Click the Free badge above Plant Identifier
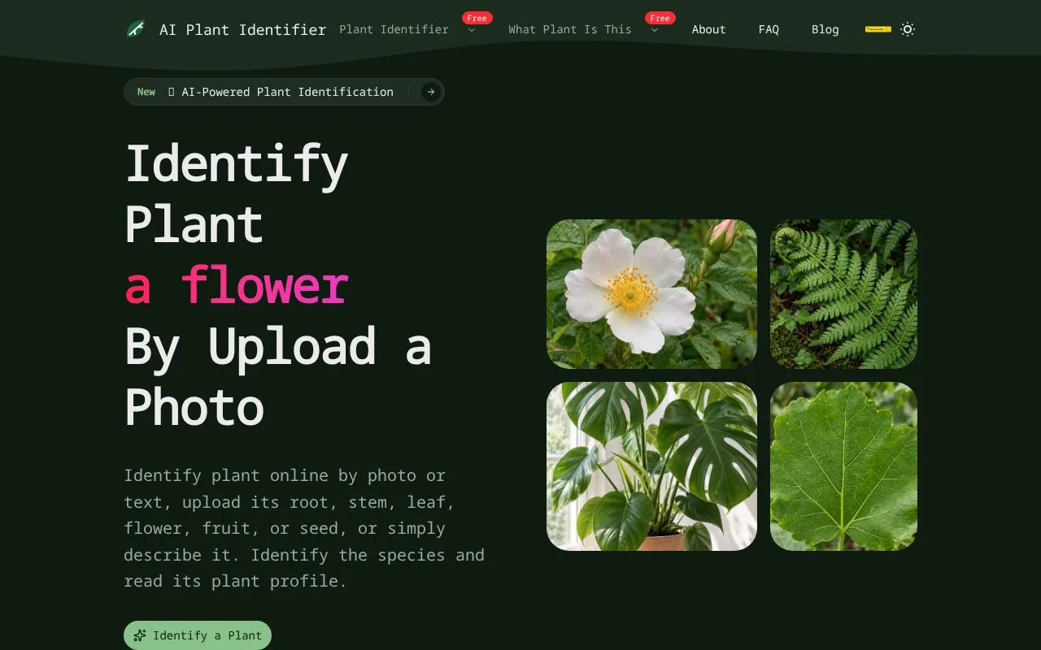This screenshot has width=1041, height=650. tap(477, 18)
